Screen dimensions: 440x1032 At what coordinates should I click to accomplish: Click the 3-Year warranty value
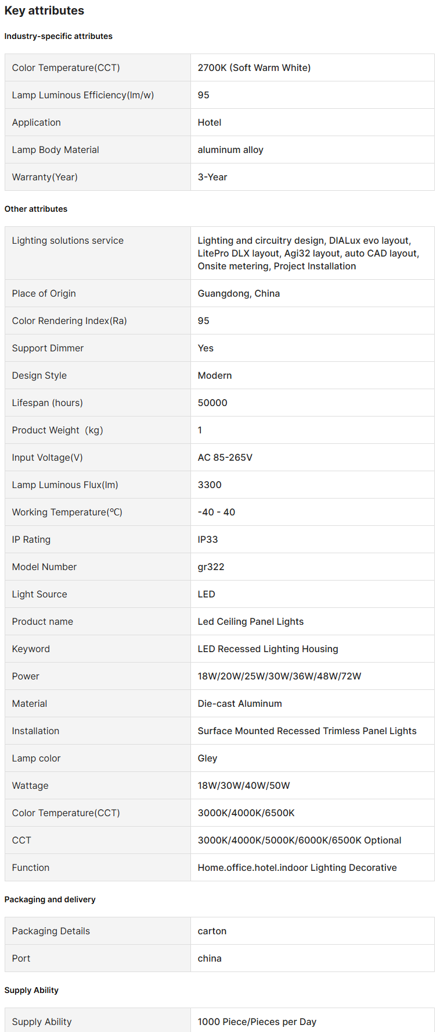click(x=212, y=177)
